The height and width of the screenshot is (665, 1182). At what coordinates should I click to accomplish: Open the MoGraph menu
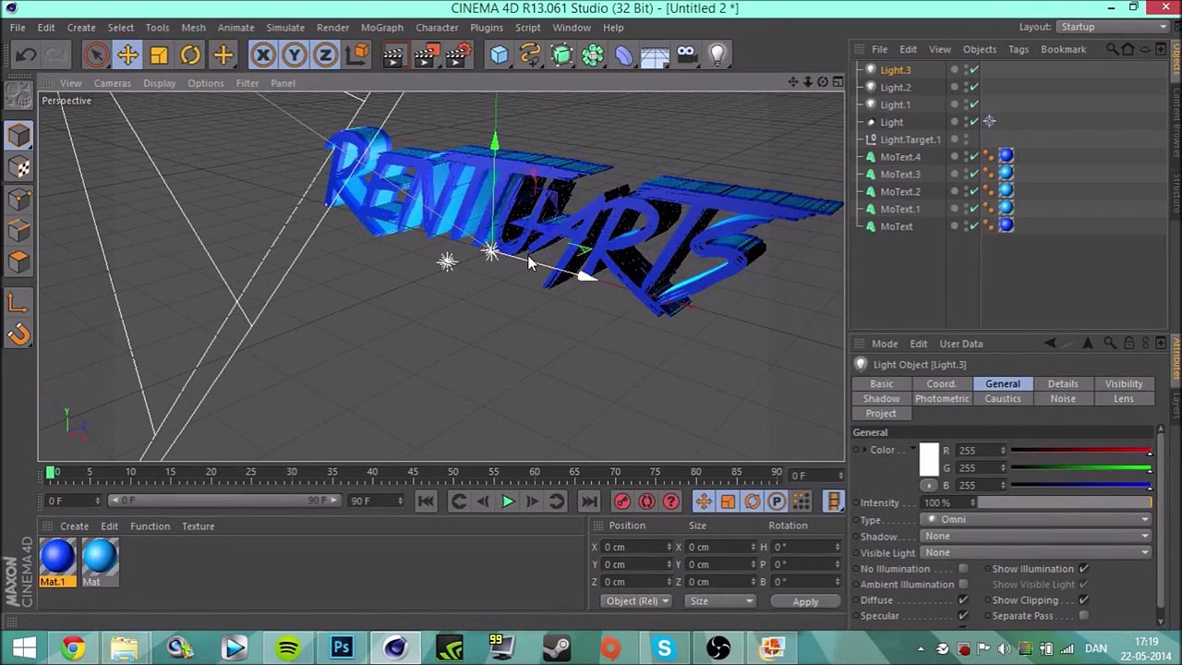(381, 28)
